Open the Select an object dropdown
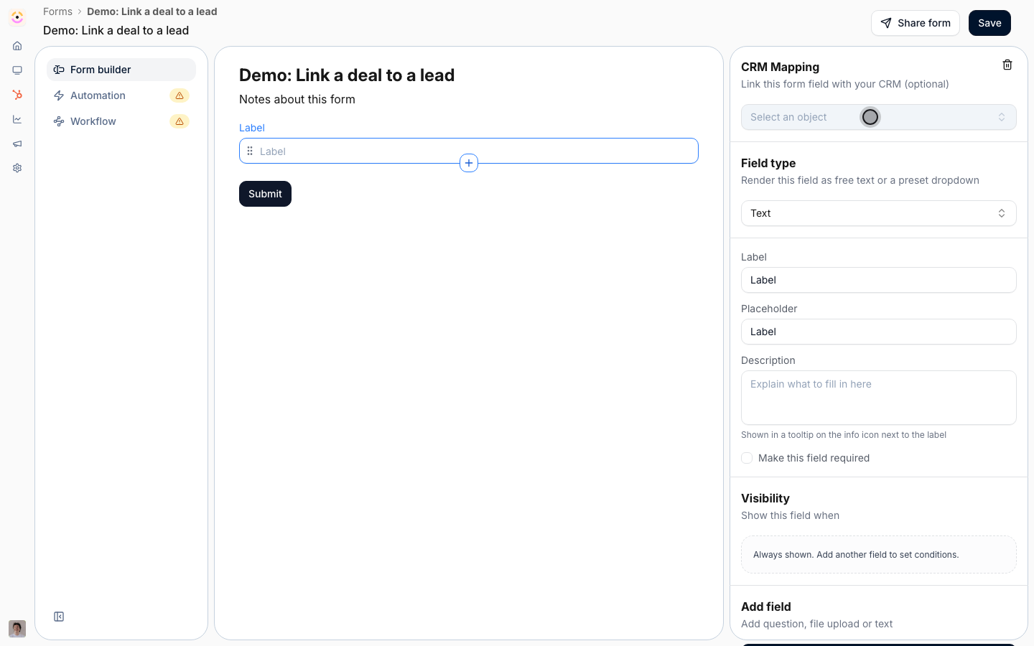This screenshot has height=646, width=1034. coord(879,117)
